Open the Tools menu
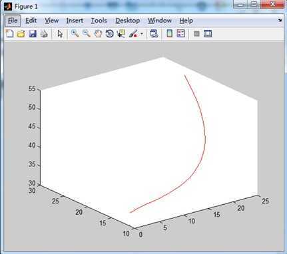 99,21
